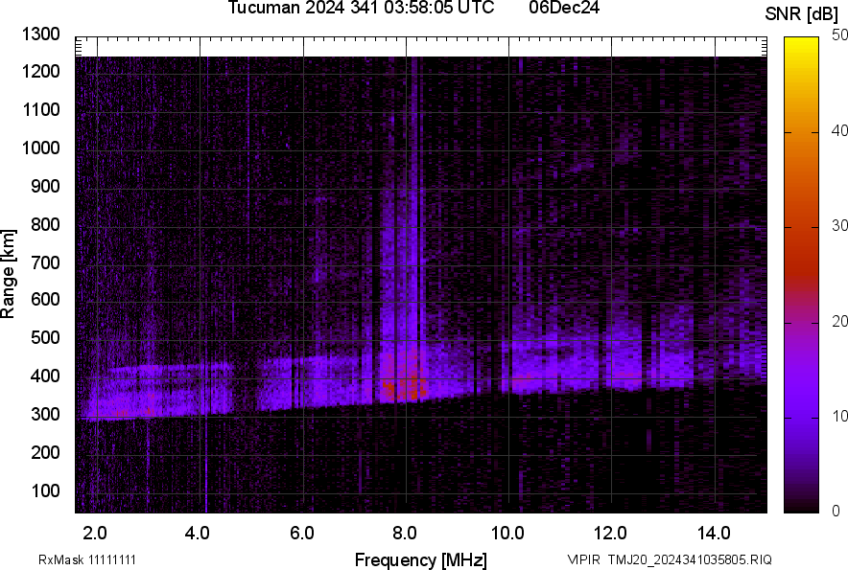Viewport: 848px width, 570px height.
Task: Click the range tick label '900'
Action: [45, 186]
